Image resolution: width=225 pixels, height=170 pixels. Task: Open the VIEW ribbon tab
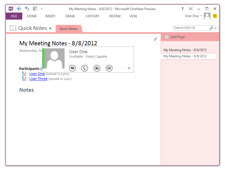[x=133, y=16]
